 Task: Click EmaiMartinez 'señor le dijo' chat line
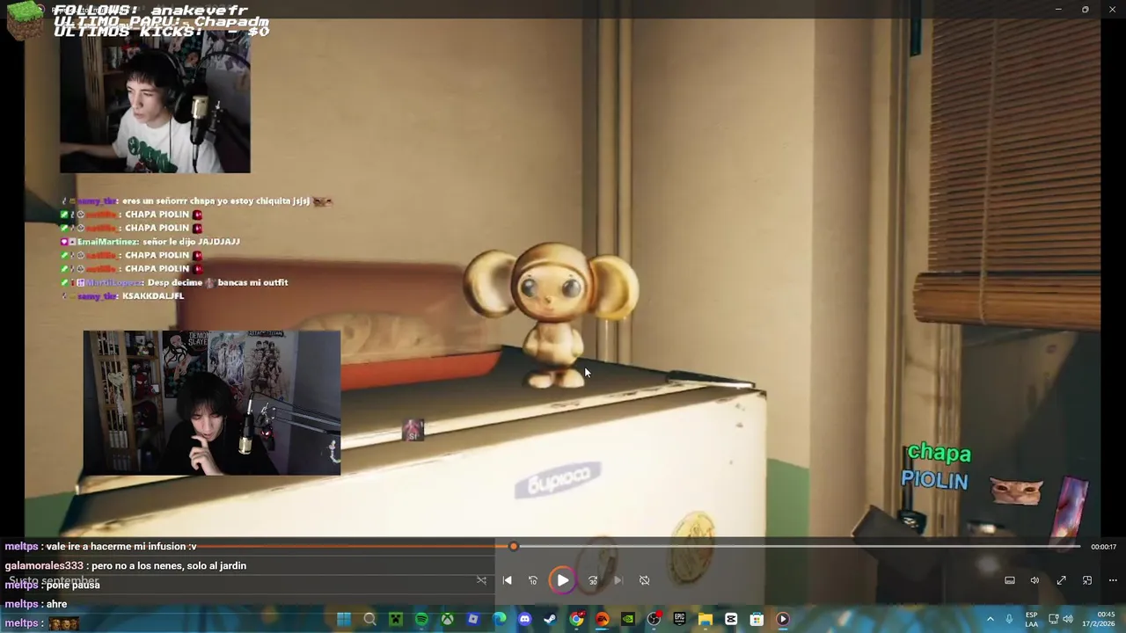pos(150,241)
